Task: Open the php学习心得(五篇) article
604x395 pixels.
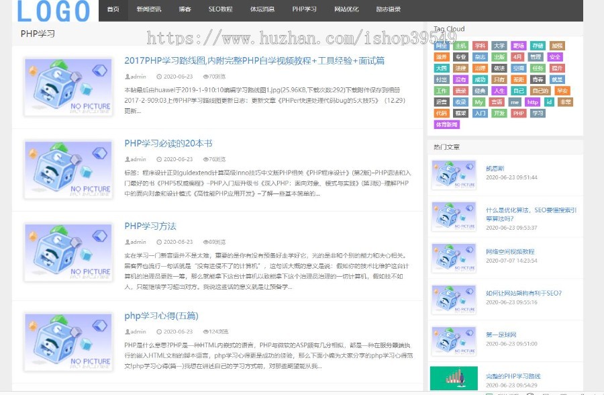Action: [161, 316]
